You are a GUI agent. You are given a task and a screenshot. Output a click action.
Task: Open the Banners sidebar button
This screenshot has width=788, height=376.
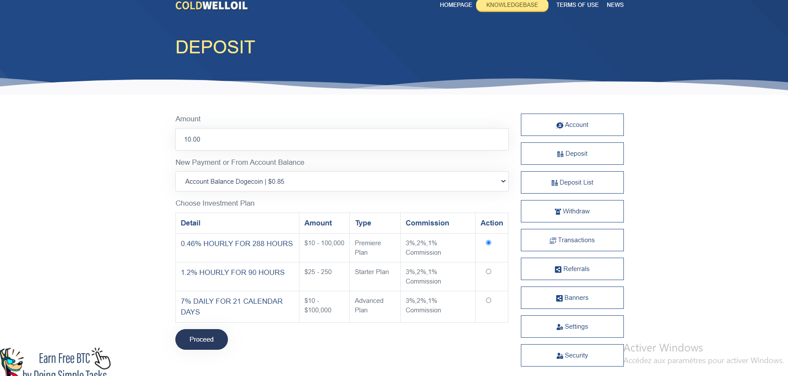coord(572,298)
